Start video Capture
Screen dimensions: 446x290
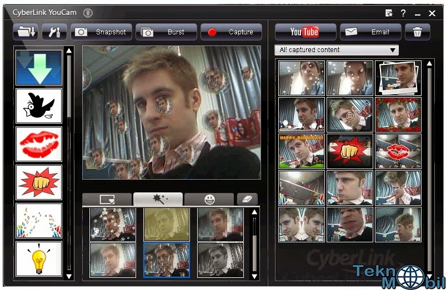(x=231, y=32)
